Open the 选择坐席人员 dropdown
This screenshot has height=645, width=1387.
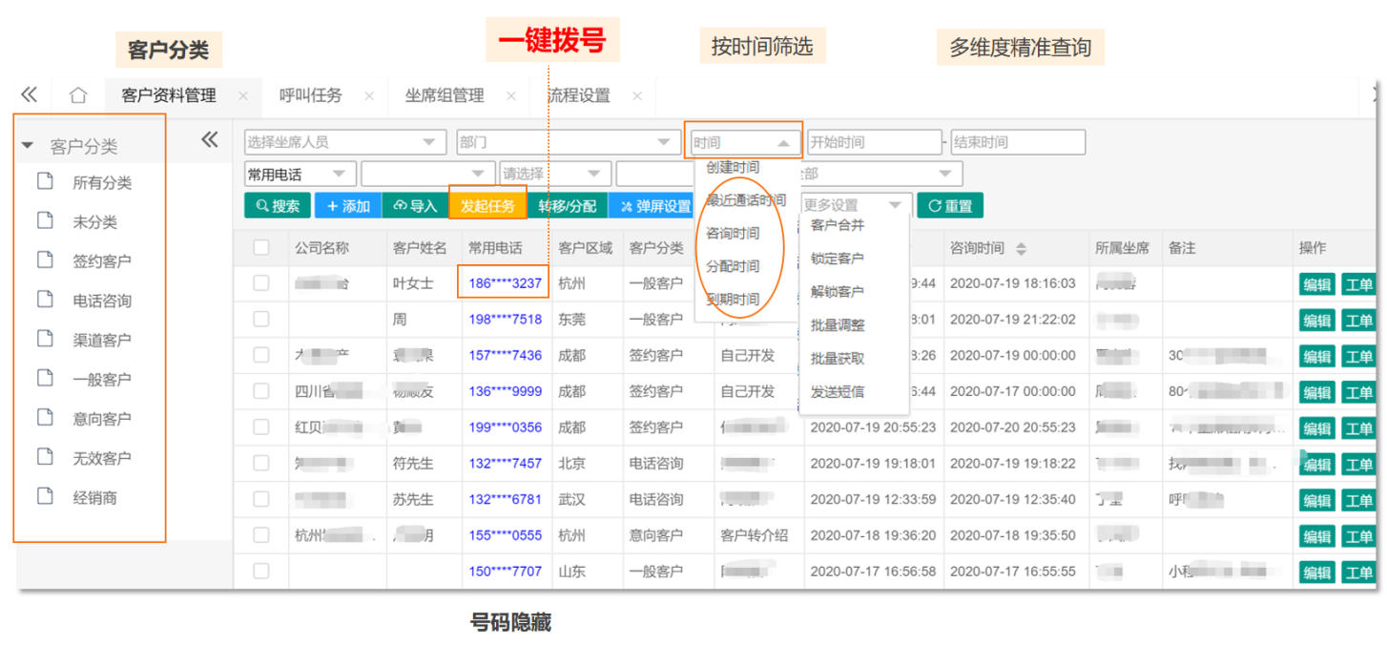pyautogui.click(x=345, y=142)
